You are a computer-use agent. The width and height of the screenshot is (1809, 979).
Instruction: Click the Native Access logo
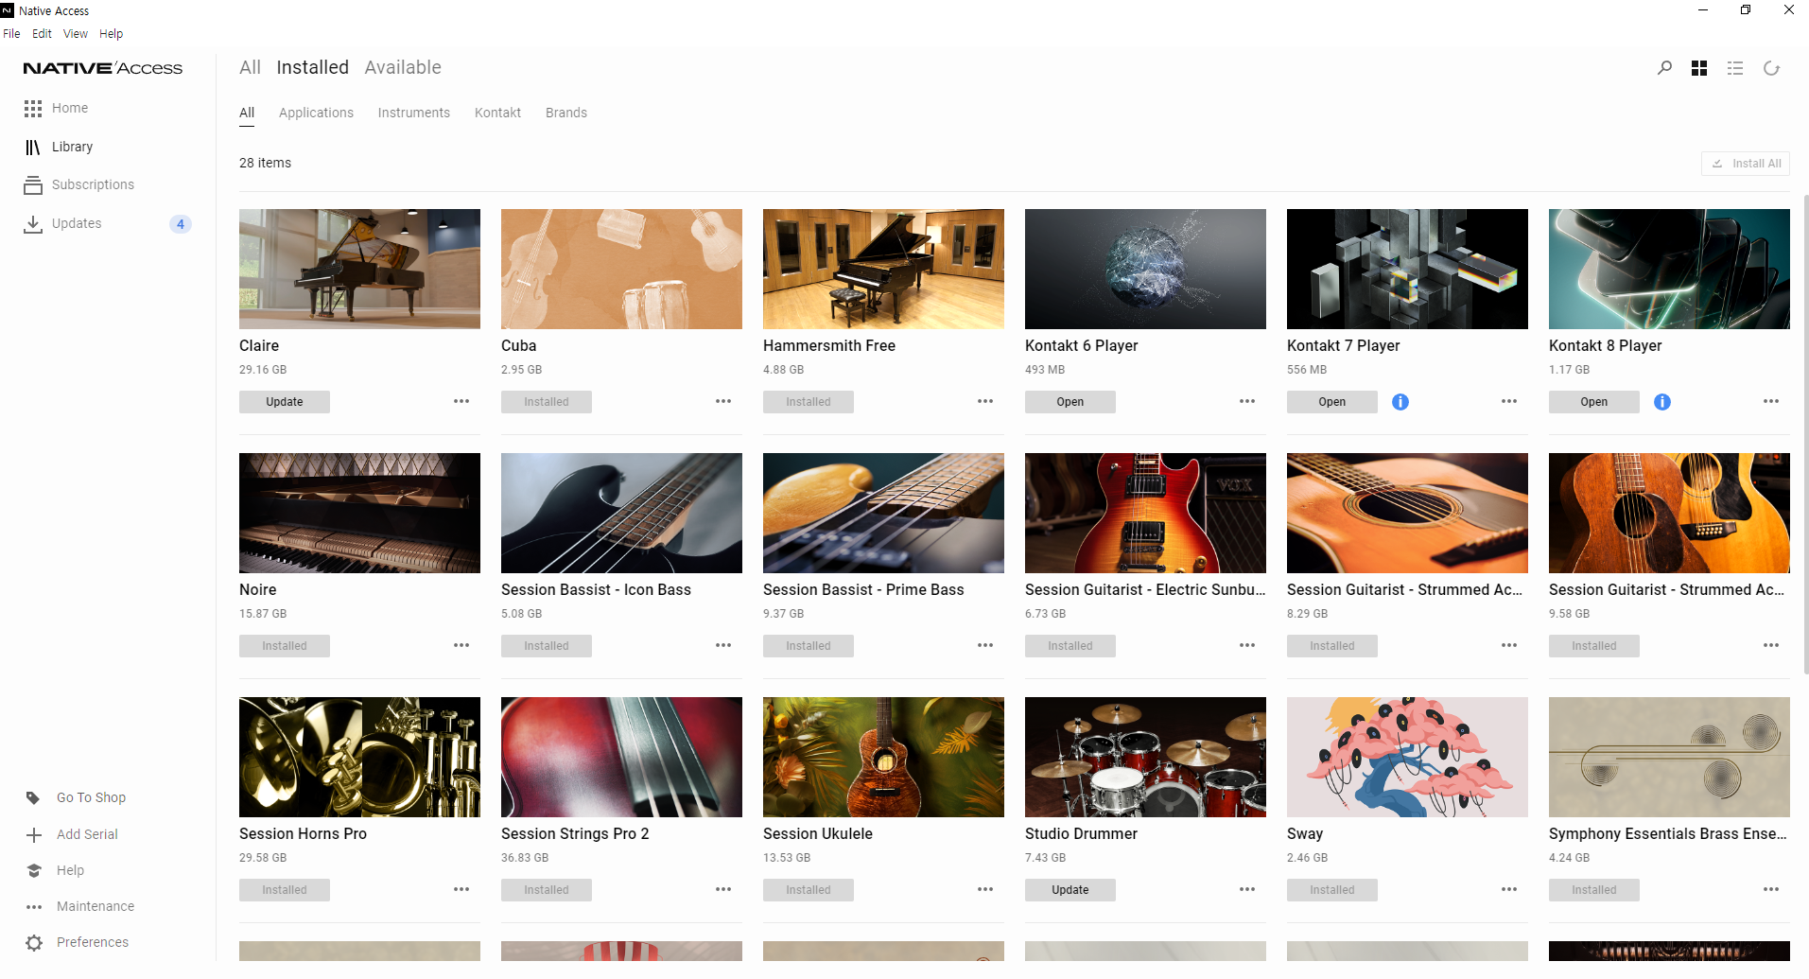[103, 68]
